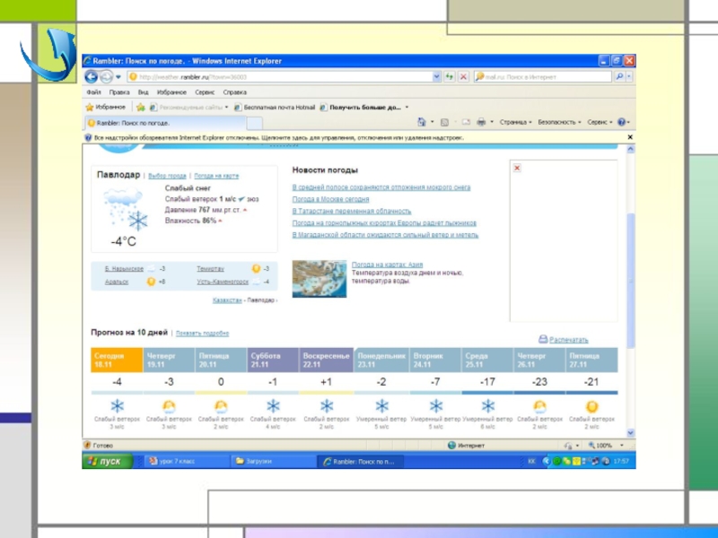Click the Help question mark icon
The width and height of the screenshot is (718, 538).
pos(621,122)
